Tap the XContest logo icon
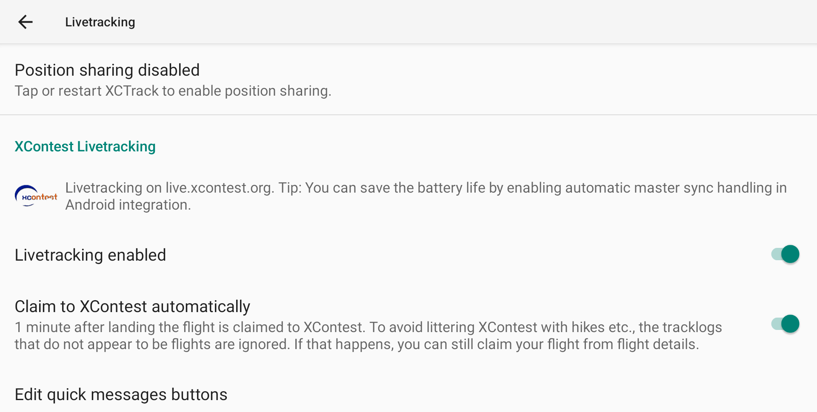The image size is (817, 412). click(x=36, y=196)
